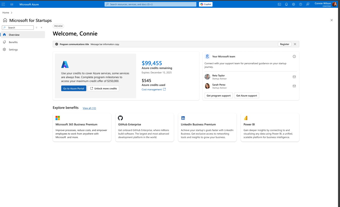
Task: Open portal settings gear in header
Action: [293, 4]
